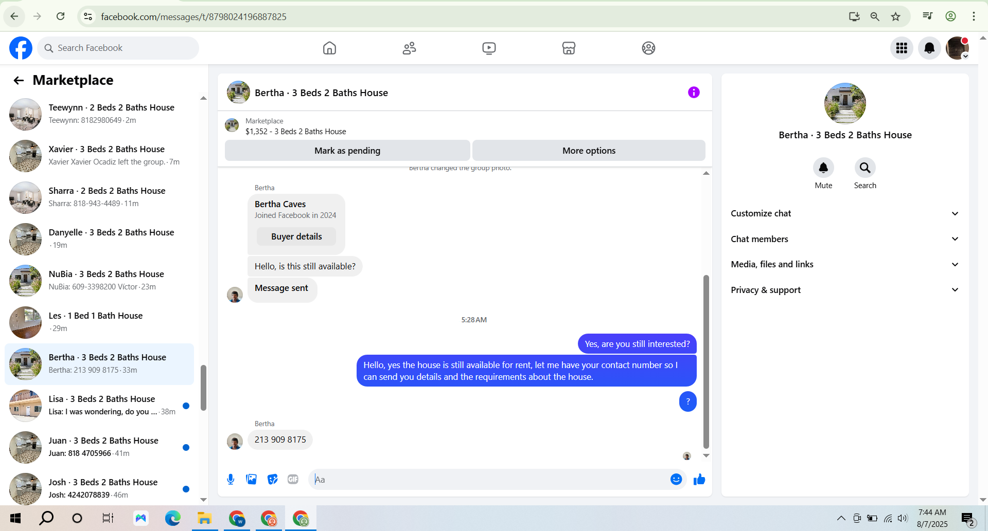
Task: Click the Search Facebook field
Action: pos(118,48)
